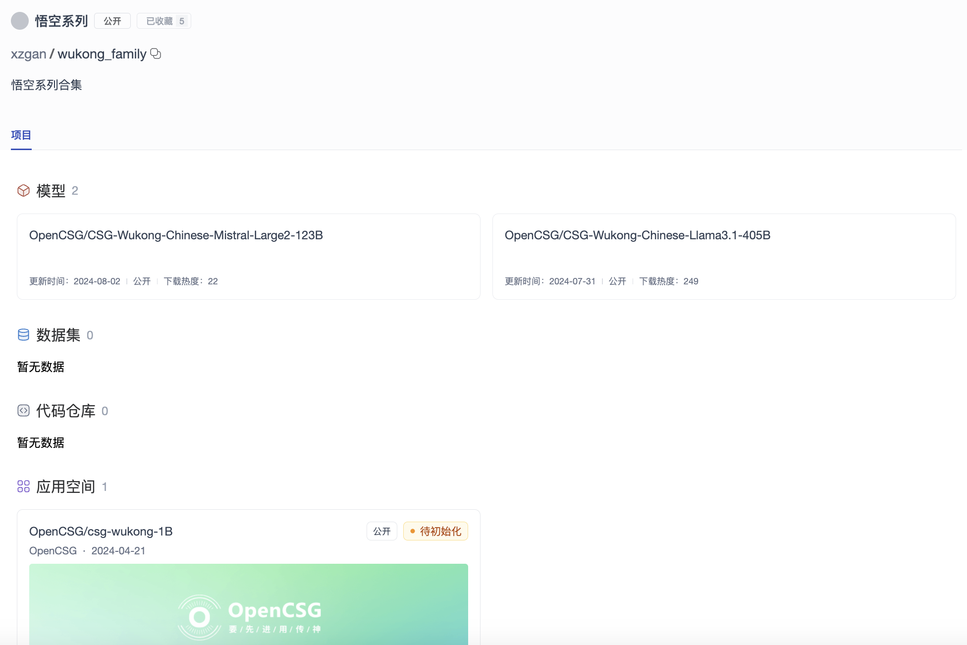Click the orange dot in 待初始化 badge
The image size is (967, 645).
coord(412,531)
